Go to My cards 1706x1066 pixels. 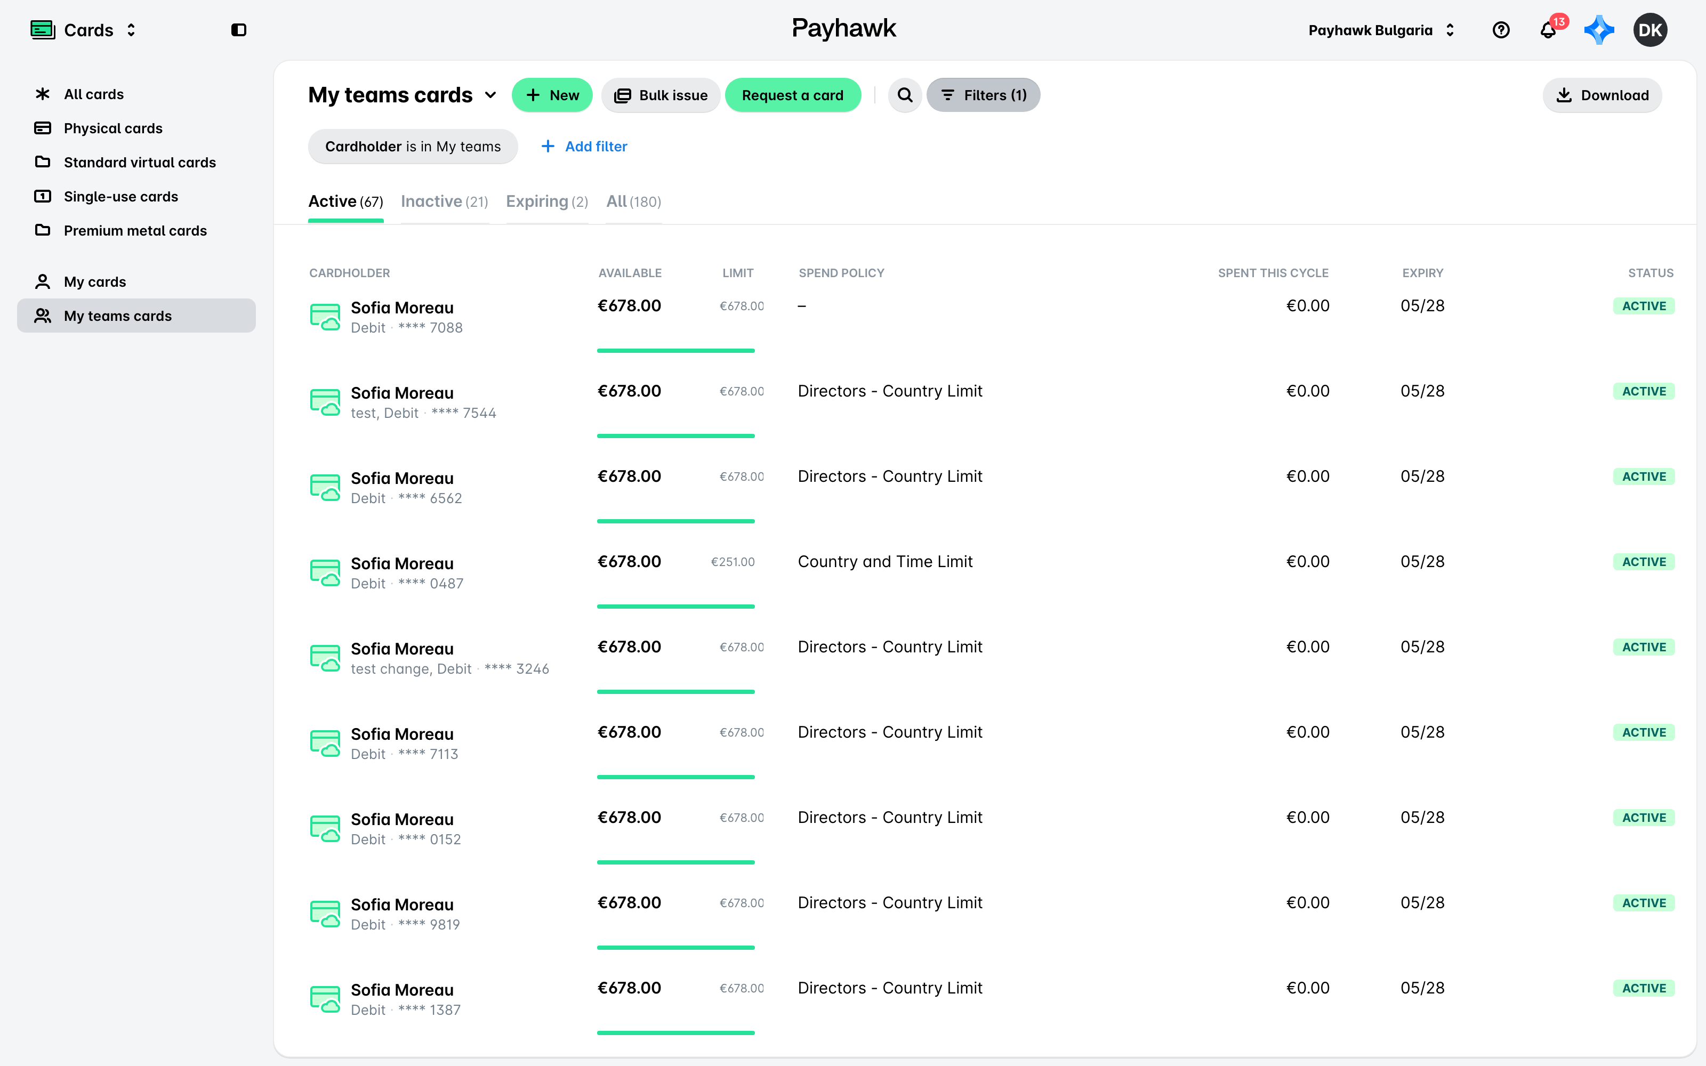click(x=136, y=282)
